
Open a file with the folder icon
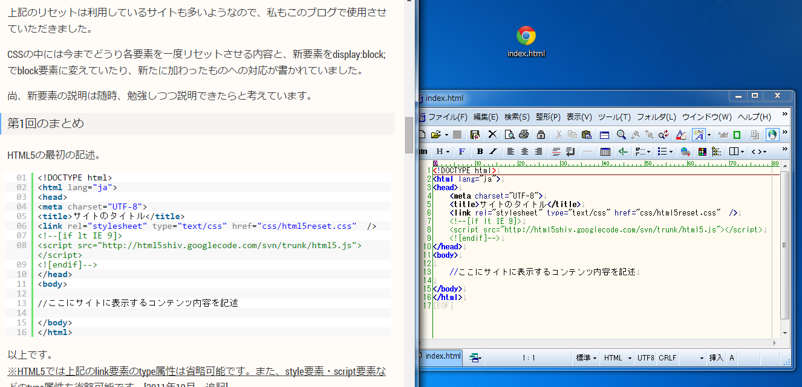pos(435,135)
